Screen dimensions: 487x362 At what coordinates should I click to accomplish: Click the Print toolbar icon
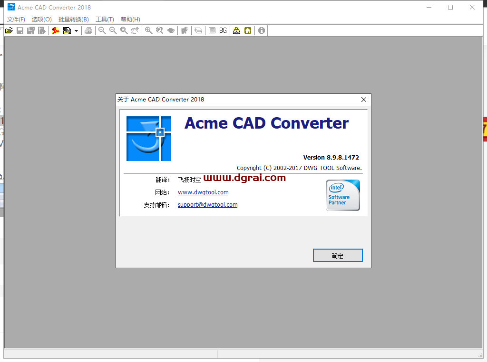coord(88,30)
